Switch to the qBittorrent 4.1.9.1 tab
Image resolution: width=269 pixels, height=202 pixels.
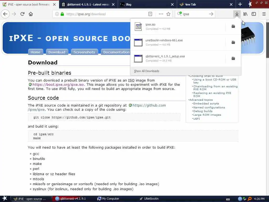(88, 4)
